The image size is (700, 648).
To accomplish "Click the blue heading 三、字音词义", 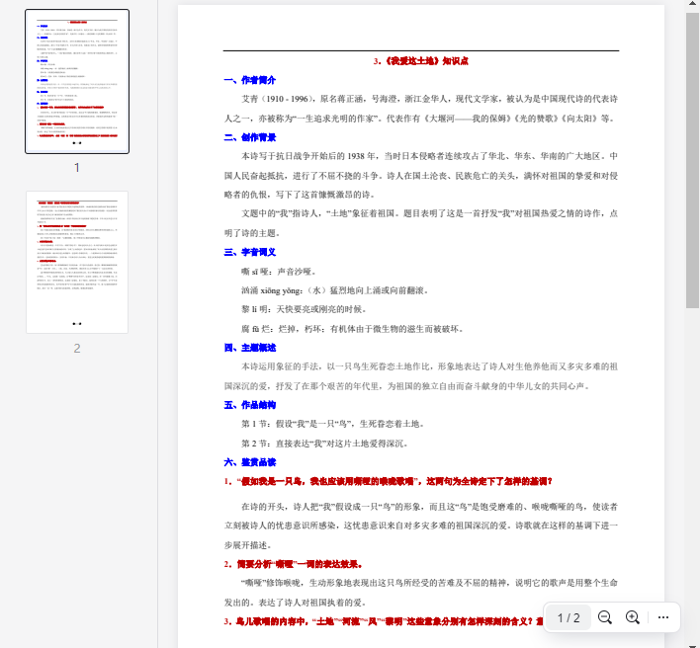I will (250, 252).
